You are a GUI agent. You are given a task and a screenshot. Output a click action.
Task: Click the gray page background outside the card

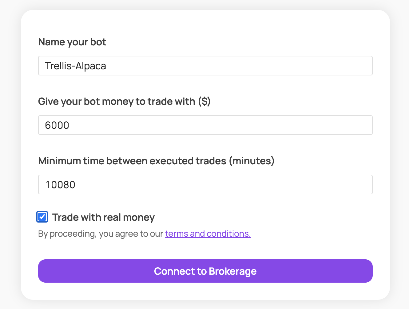coord(9,153)
